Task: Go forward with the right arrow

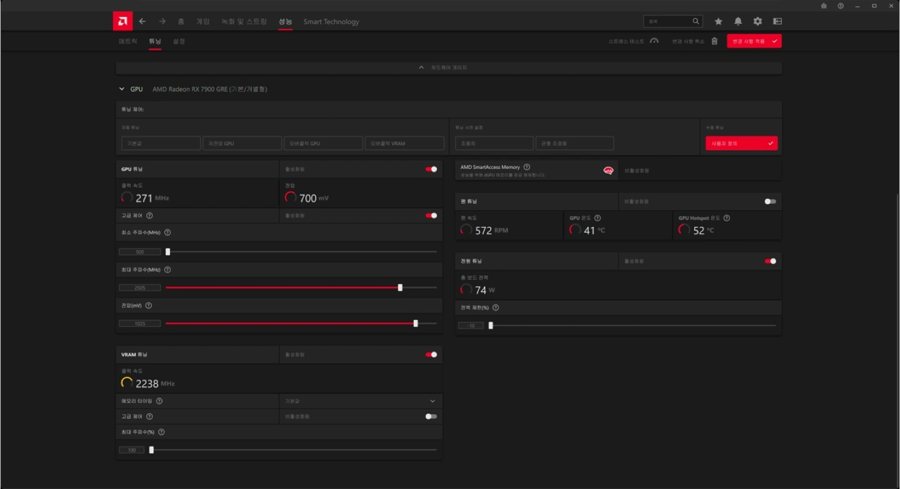Action: [x=162, y=21]
